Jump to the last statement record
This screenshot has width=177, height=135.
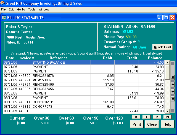[x=168, y=117]
